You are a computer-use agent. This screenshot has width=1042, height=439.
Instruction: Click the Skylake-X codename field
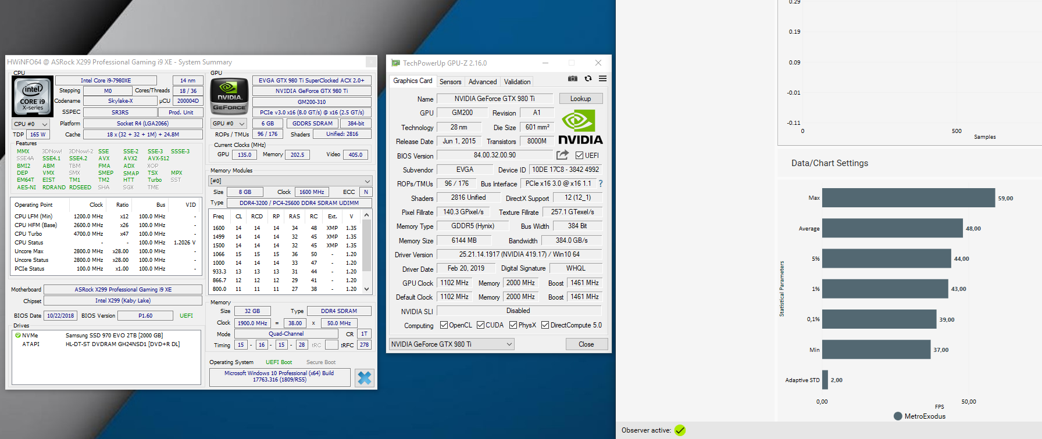pyautogui.click(x=120, y=101)
